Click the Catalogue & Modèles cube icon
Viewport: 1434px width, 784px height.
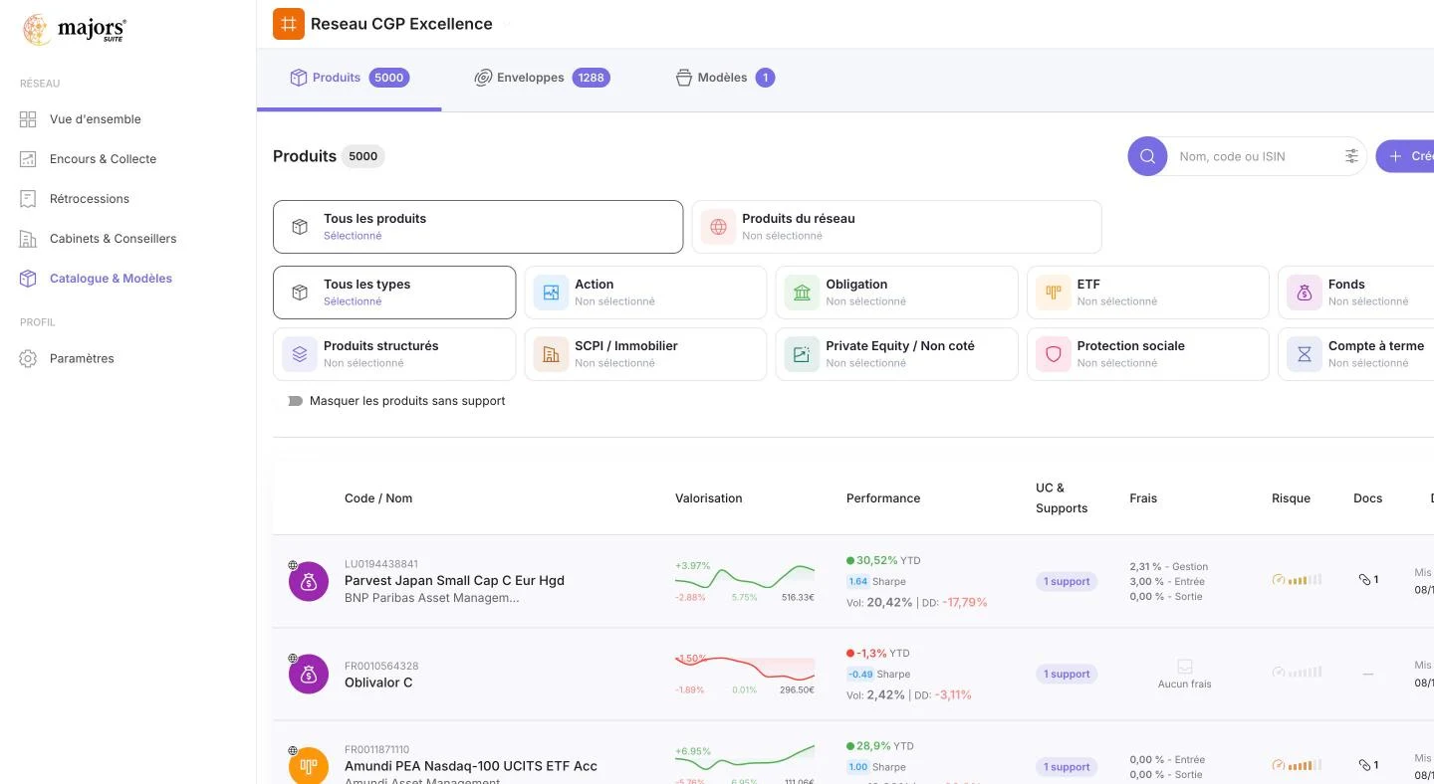(x=28, y=279)
